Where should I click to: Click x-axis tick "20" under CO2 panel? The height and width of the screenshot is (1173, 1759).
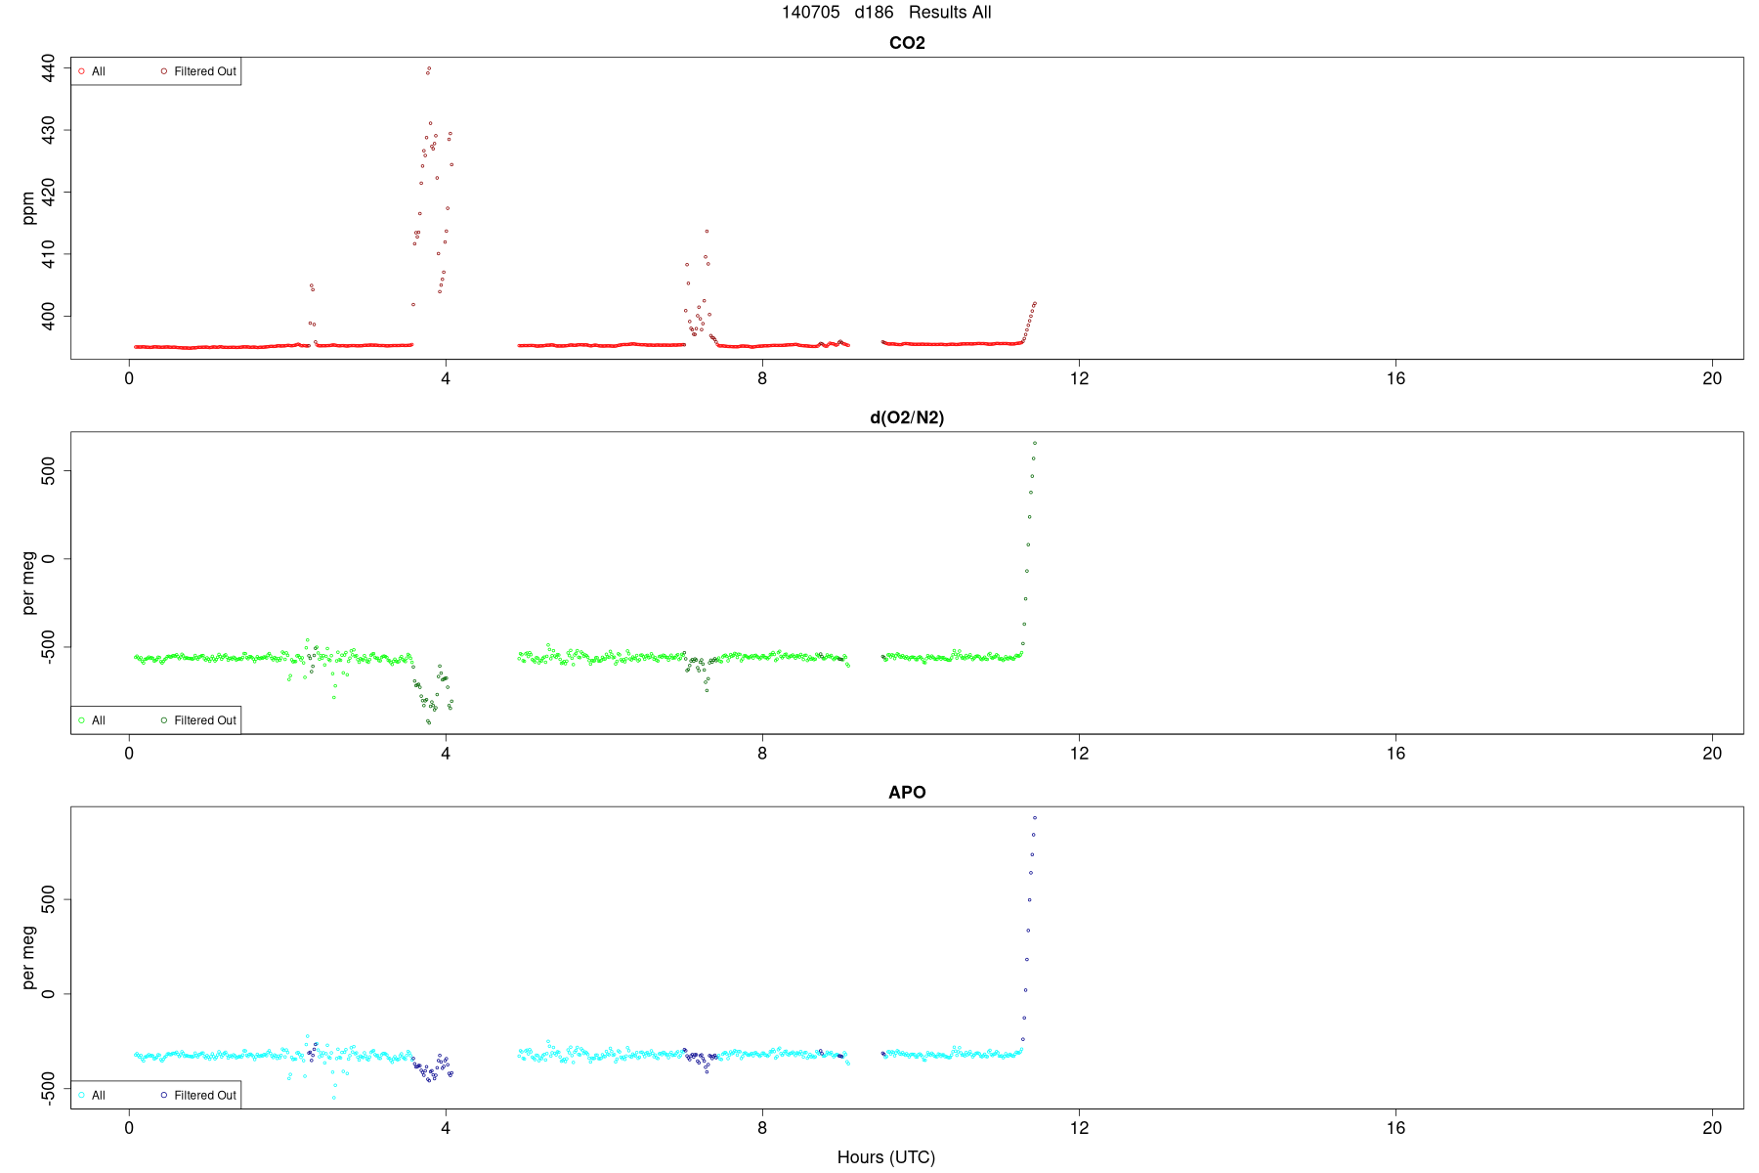coord(1712,379)
